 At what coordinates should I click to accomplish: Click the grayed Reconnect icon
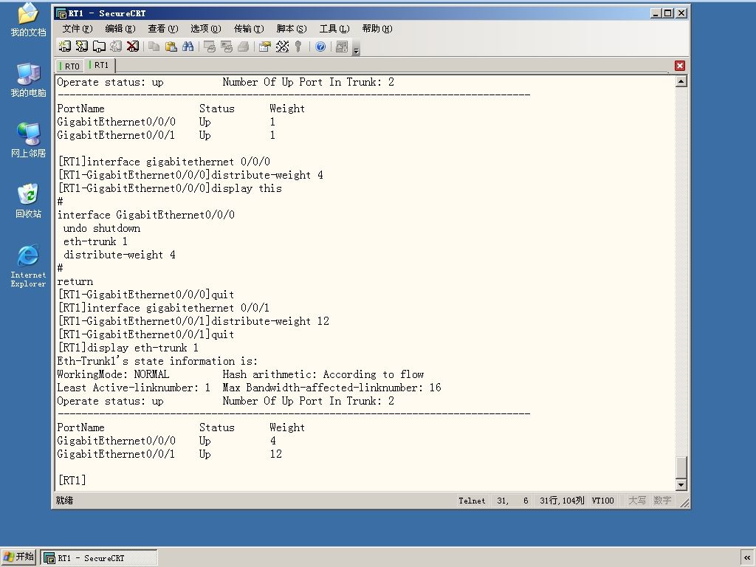116,47
